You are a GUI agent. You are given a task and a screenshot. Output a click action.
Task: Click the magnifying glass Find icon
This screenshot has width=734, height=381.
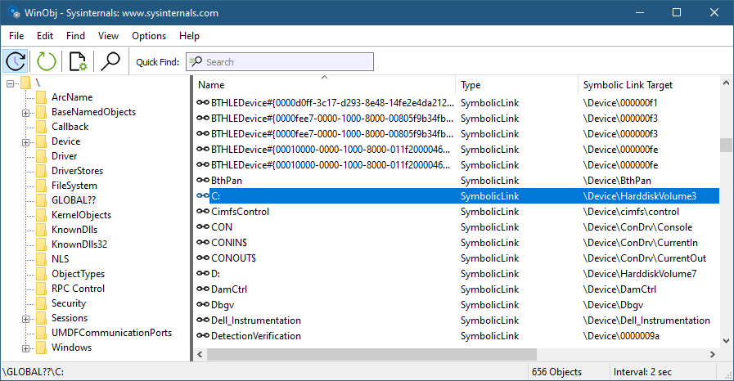click(110, 61)
